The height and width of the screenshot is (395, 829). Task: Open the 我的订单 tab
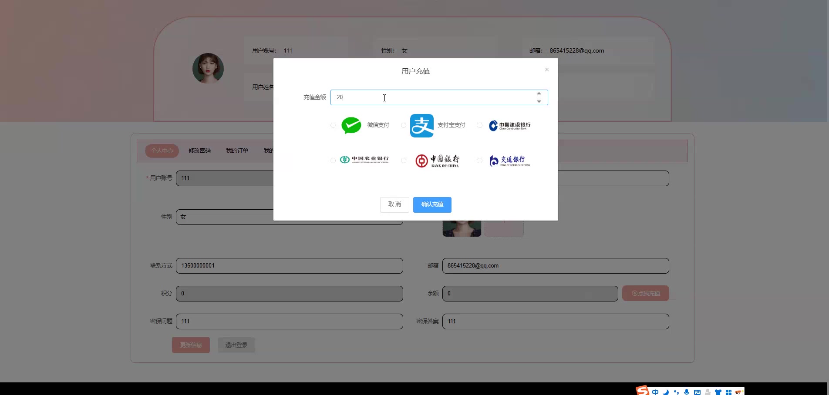(x=237, y=151)
